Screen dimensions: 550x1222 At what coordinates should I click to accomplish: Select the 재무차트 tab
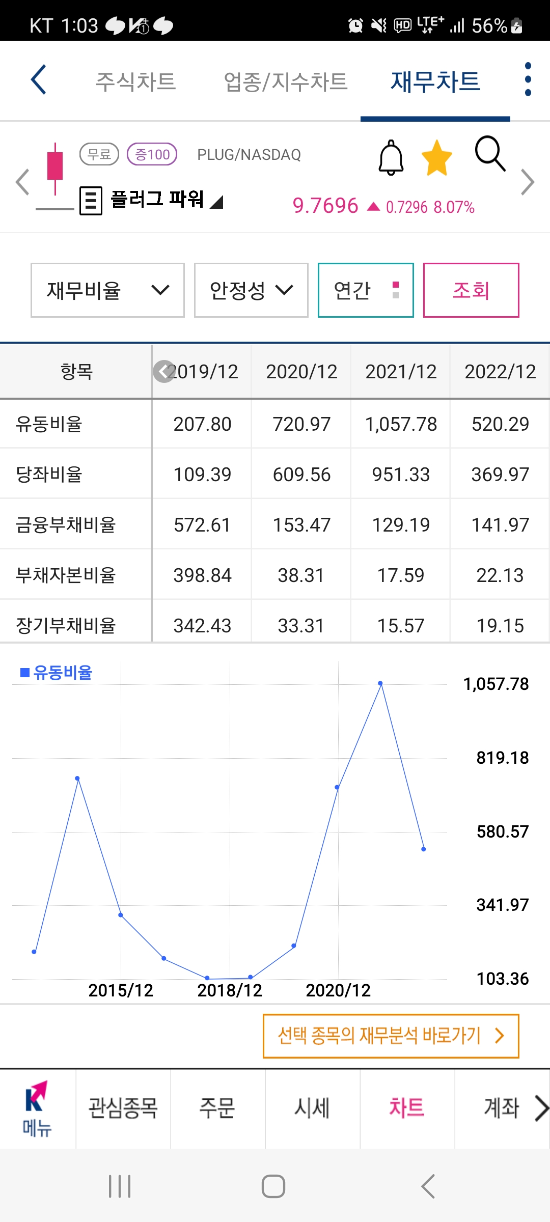click(x=435, y=81)
